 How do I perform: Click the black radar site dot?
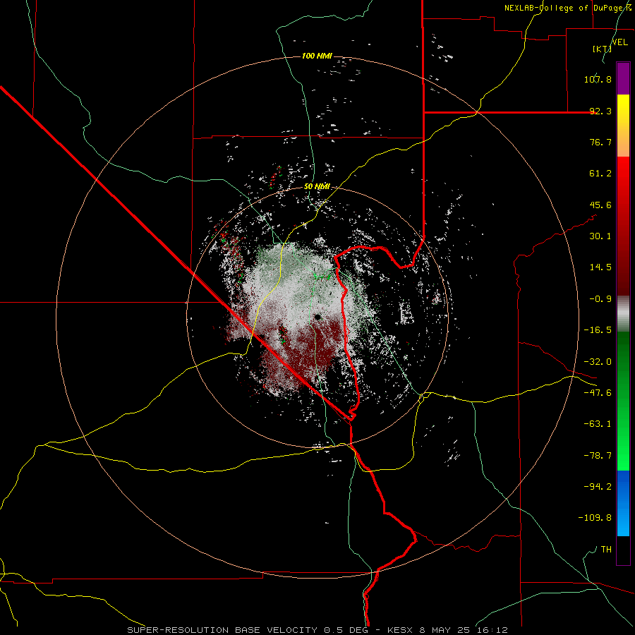pos(318,317)
